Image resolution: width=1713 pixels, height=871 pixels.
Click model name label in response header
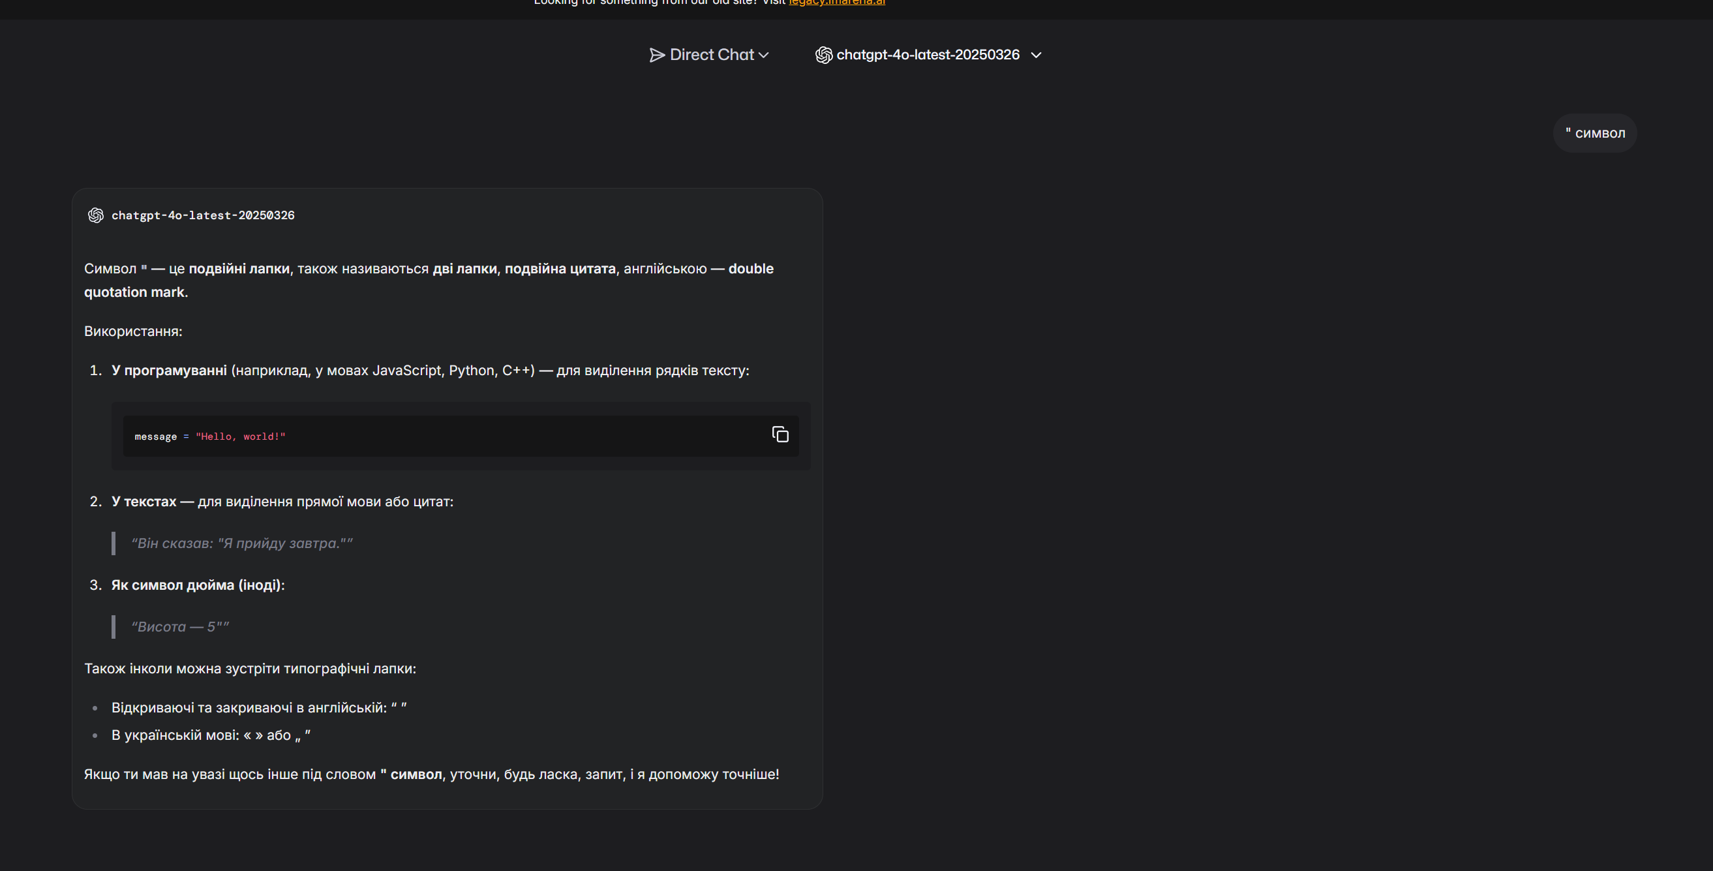pos(203,215)
